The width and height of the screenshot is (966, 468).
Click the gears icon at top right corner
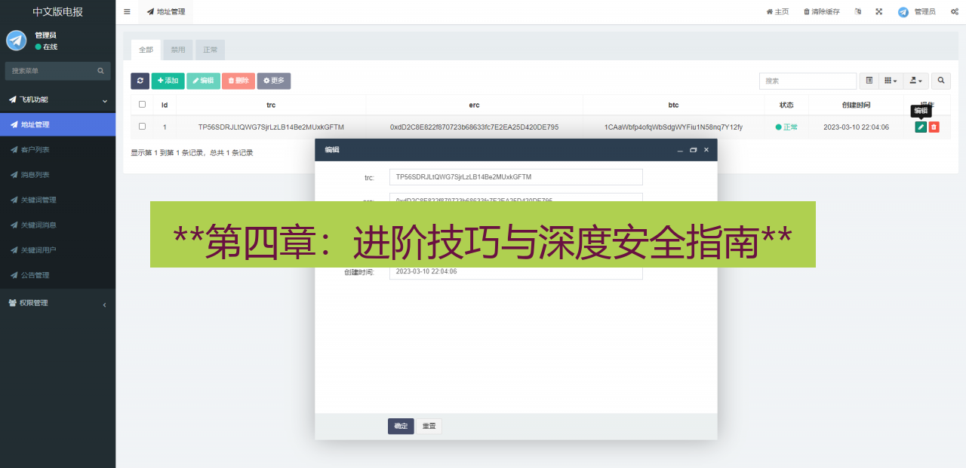click(x=953, y=11)
